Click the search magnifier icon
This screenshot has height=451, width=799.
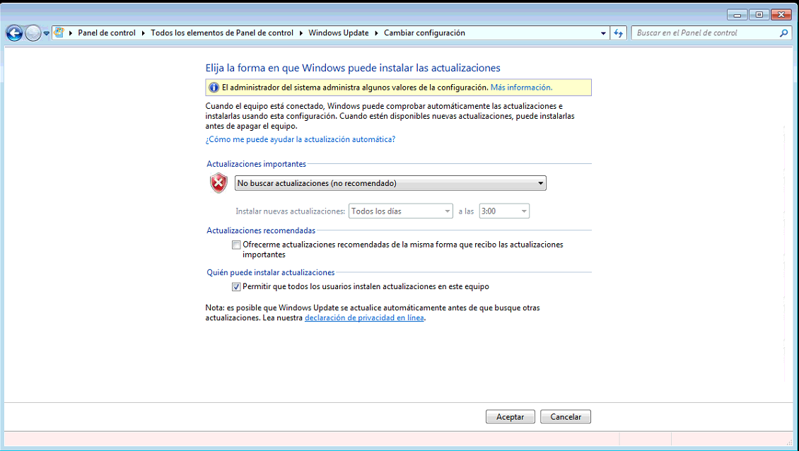(x=783, y=33)
